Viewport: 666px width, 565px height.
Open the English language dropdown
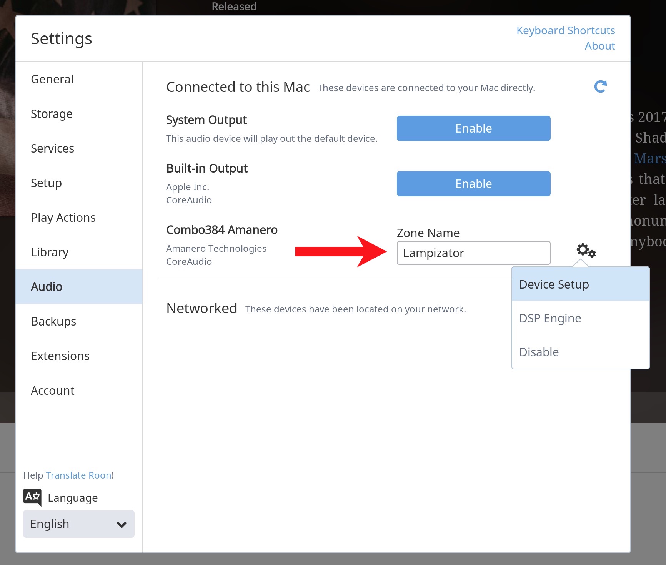[79, 524]
